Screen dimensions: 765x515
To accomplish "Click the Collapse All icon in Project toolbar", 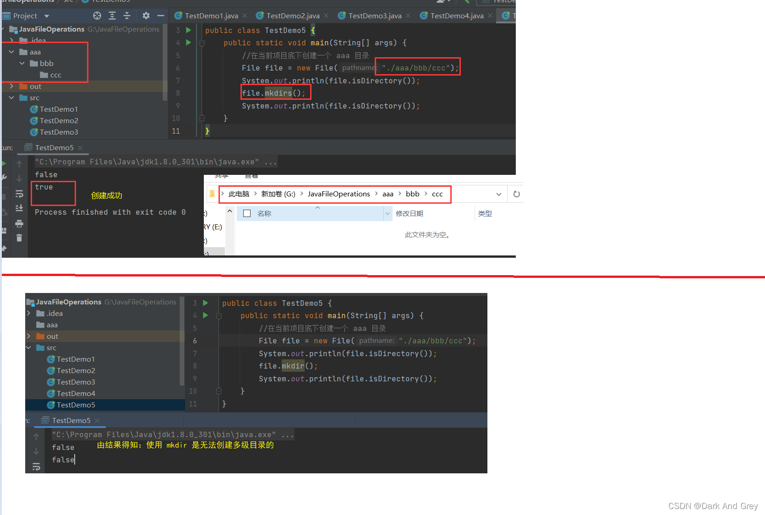I will point(127,16).
